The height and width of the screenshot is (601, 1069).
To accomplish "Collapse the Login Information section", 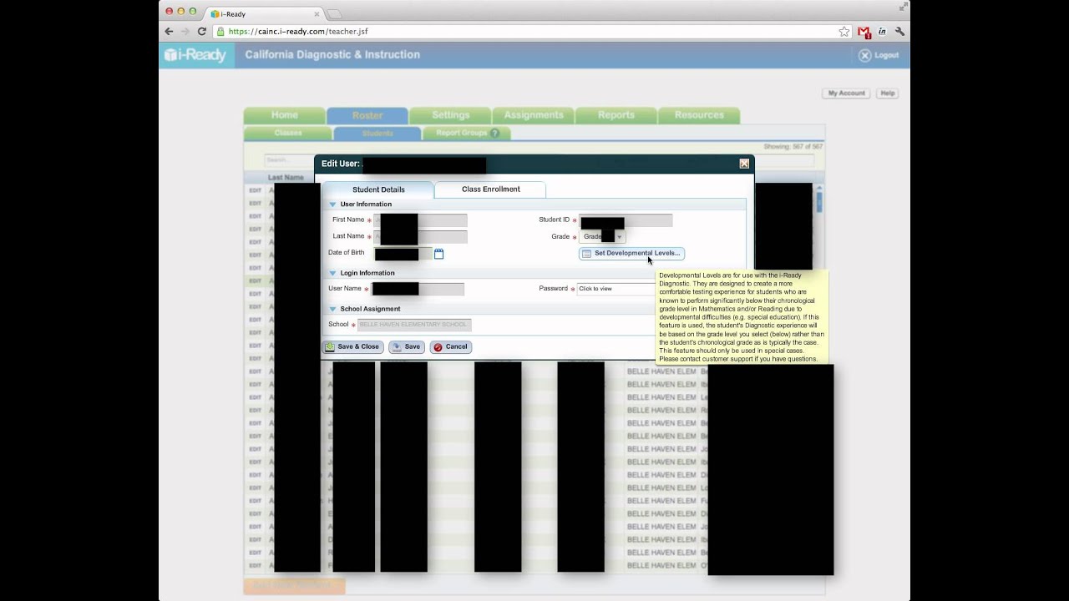I will (332, 273).
